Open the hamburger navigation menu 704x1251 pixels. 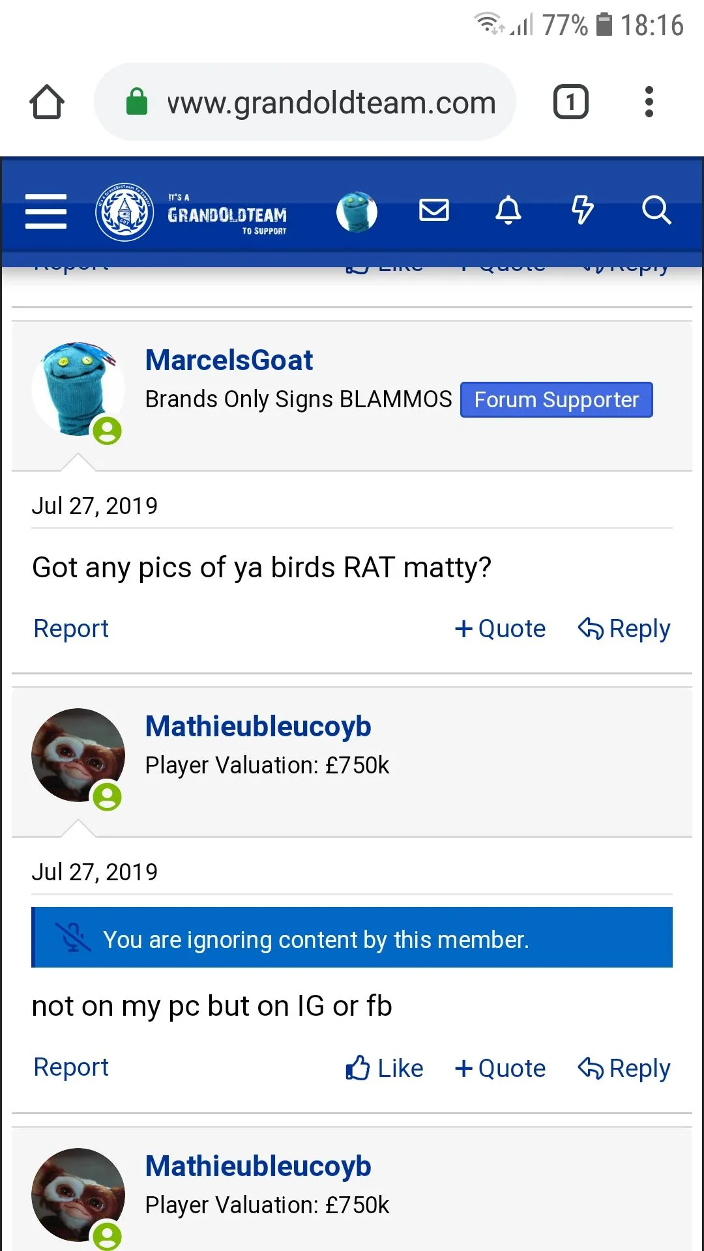tap(46, 212)
